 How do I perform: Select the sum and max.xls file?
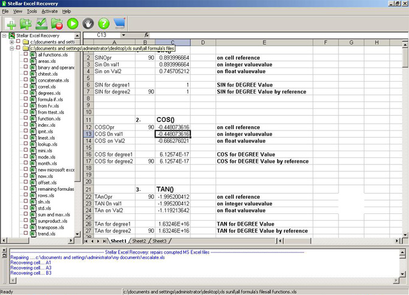(x=54, y=215)
